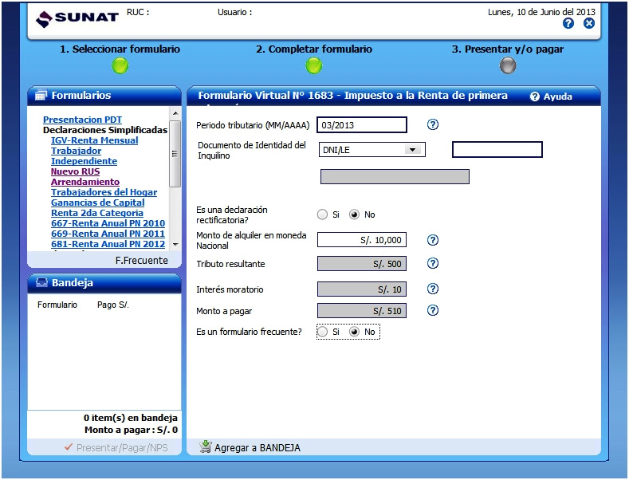Open 667-Renta Anual PN 2010
The width and height of the screenshot is (629, 480).
click(x=108, y=223)
